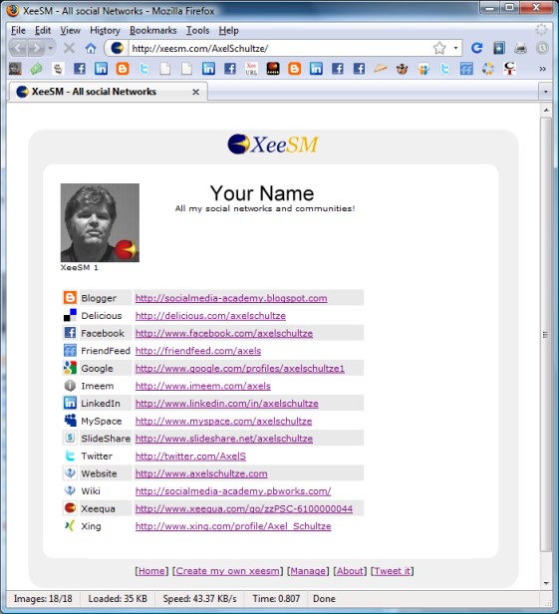559x614 pixels.
Task: Click the Blogger icon in the networks list
Action: click(x=70, y=298)
